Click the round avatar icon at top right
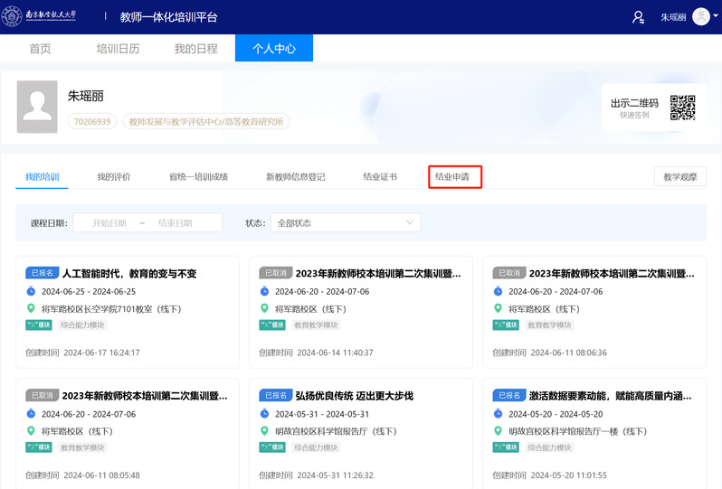The width and height of the screenshot is (722, 489). pyautogui.click(x=700, y=17)
